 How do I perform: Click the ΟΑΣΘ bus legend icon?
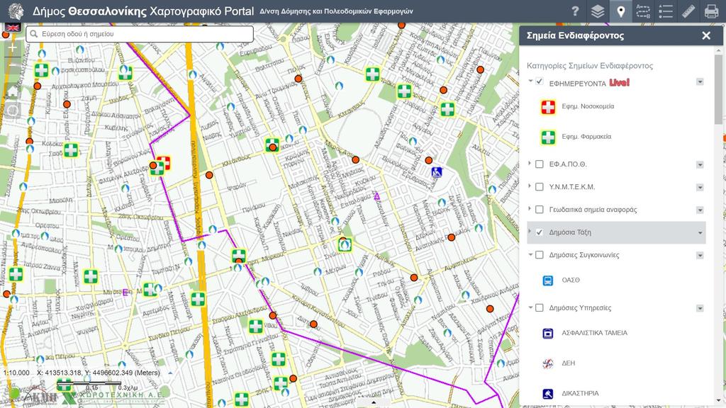[548, 280]
